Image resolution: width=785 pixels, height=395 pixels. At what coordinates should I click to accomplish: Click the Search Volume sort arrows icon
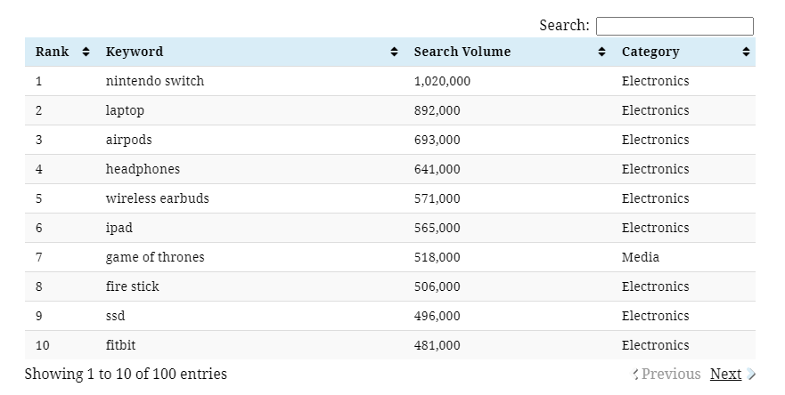tap(601, 52)
